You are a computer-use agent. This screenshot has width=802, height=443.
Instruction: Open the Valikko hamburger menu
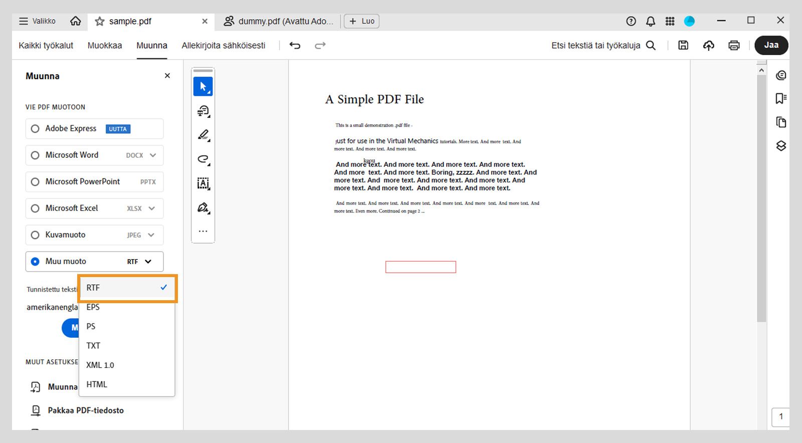click(37, 21)
